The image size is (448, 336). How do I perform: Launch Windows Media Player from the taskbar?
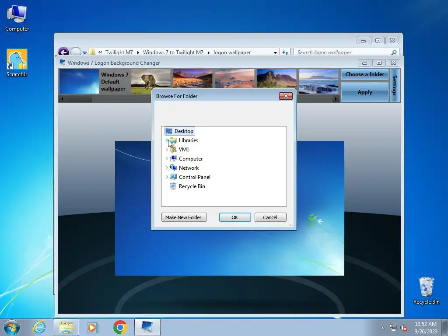coord(93,327)
